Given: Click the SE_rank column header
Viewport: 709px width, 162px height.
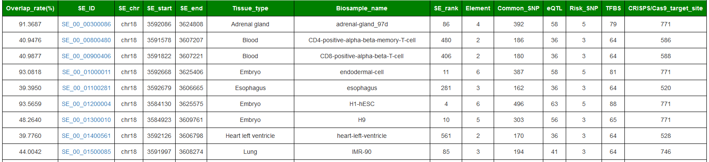Looking at the screenshot, I should tap(446, 8).
